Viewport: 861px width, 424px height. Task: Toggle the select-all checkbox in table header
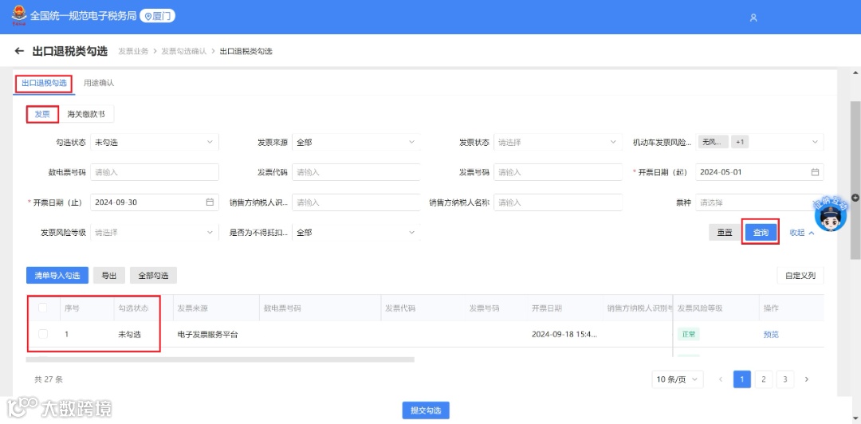point(43,308)
